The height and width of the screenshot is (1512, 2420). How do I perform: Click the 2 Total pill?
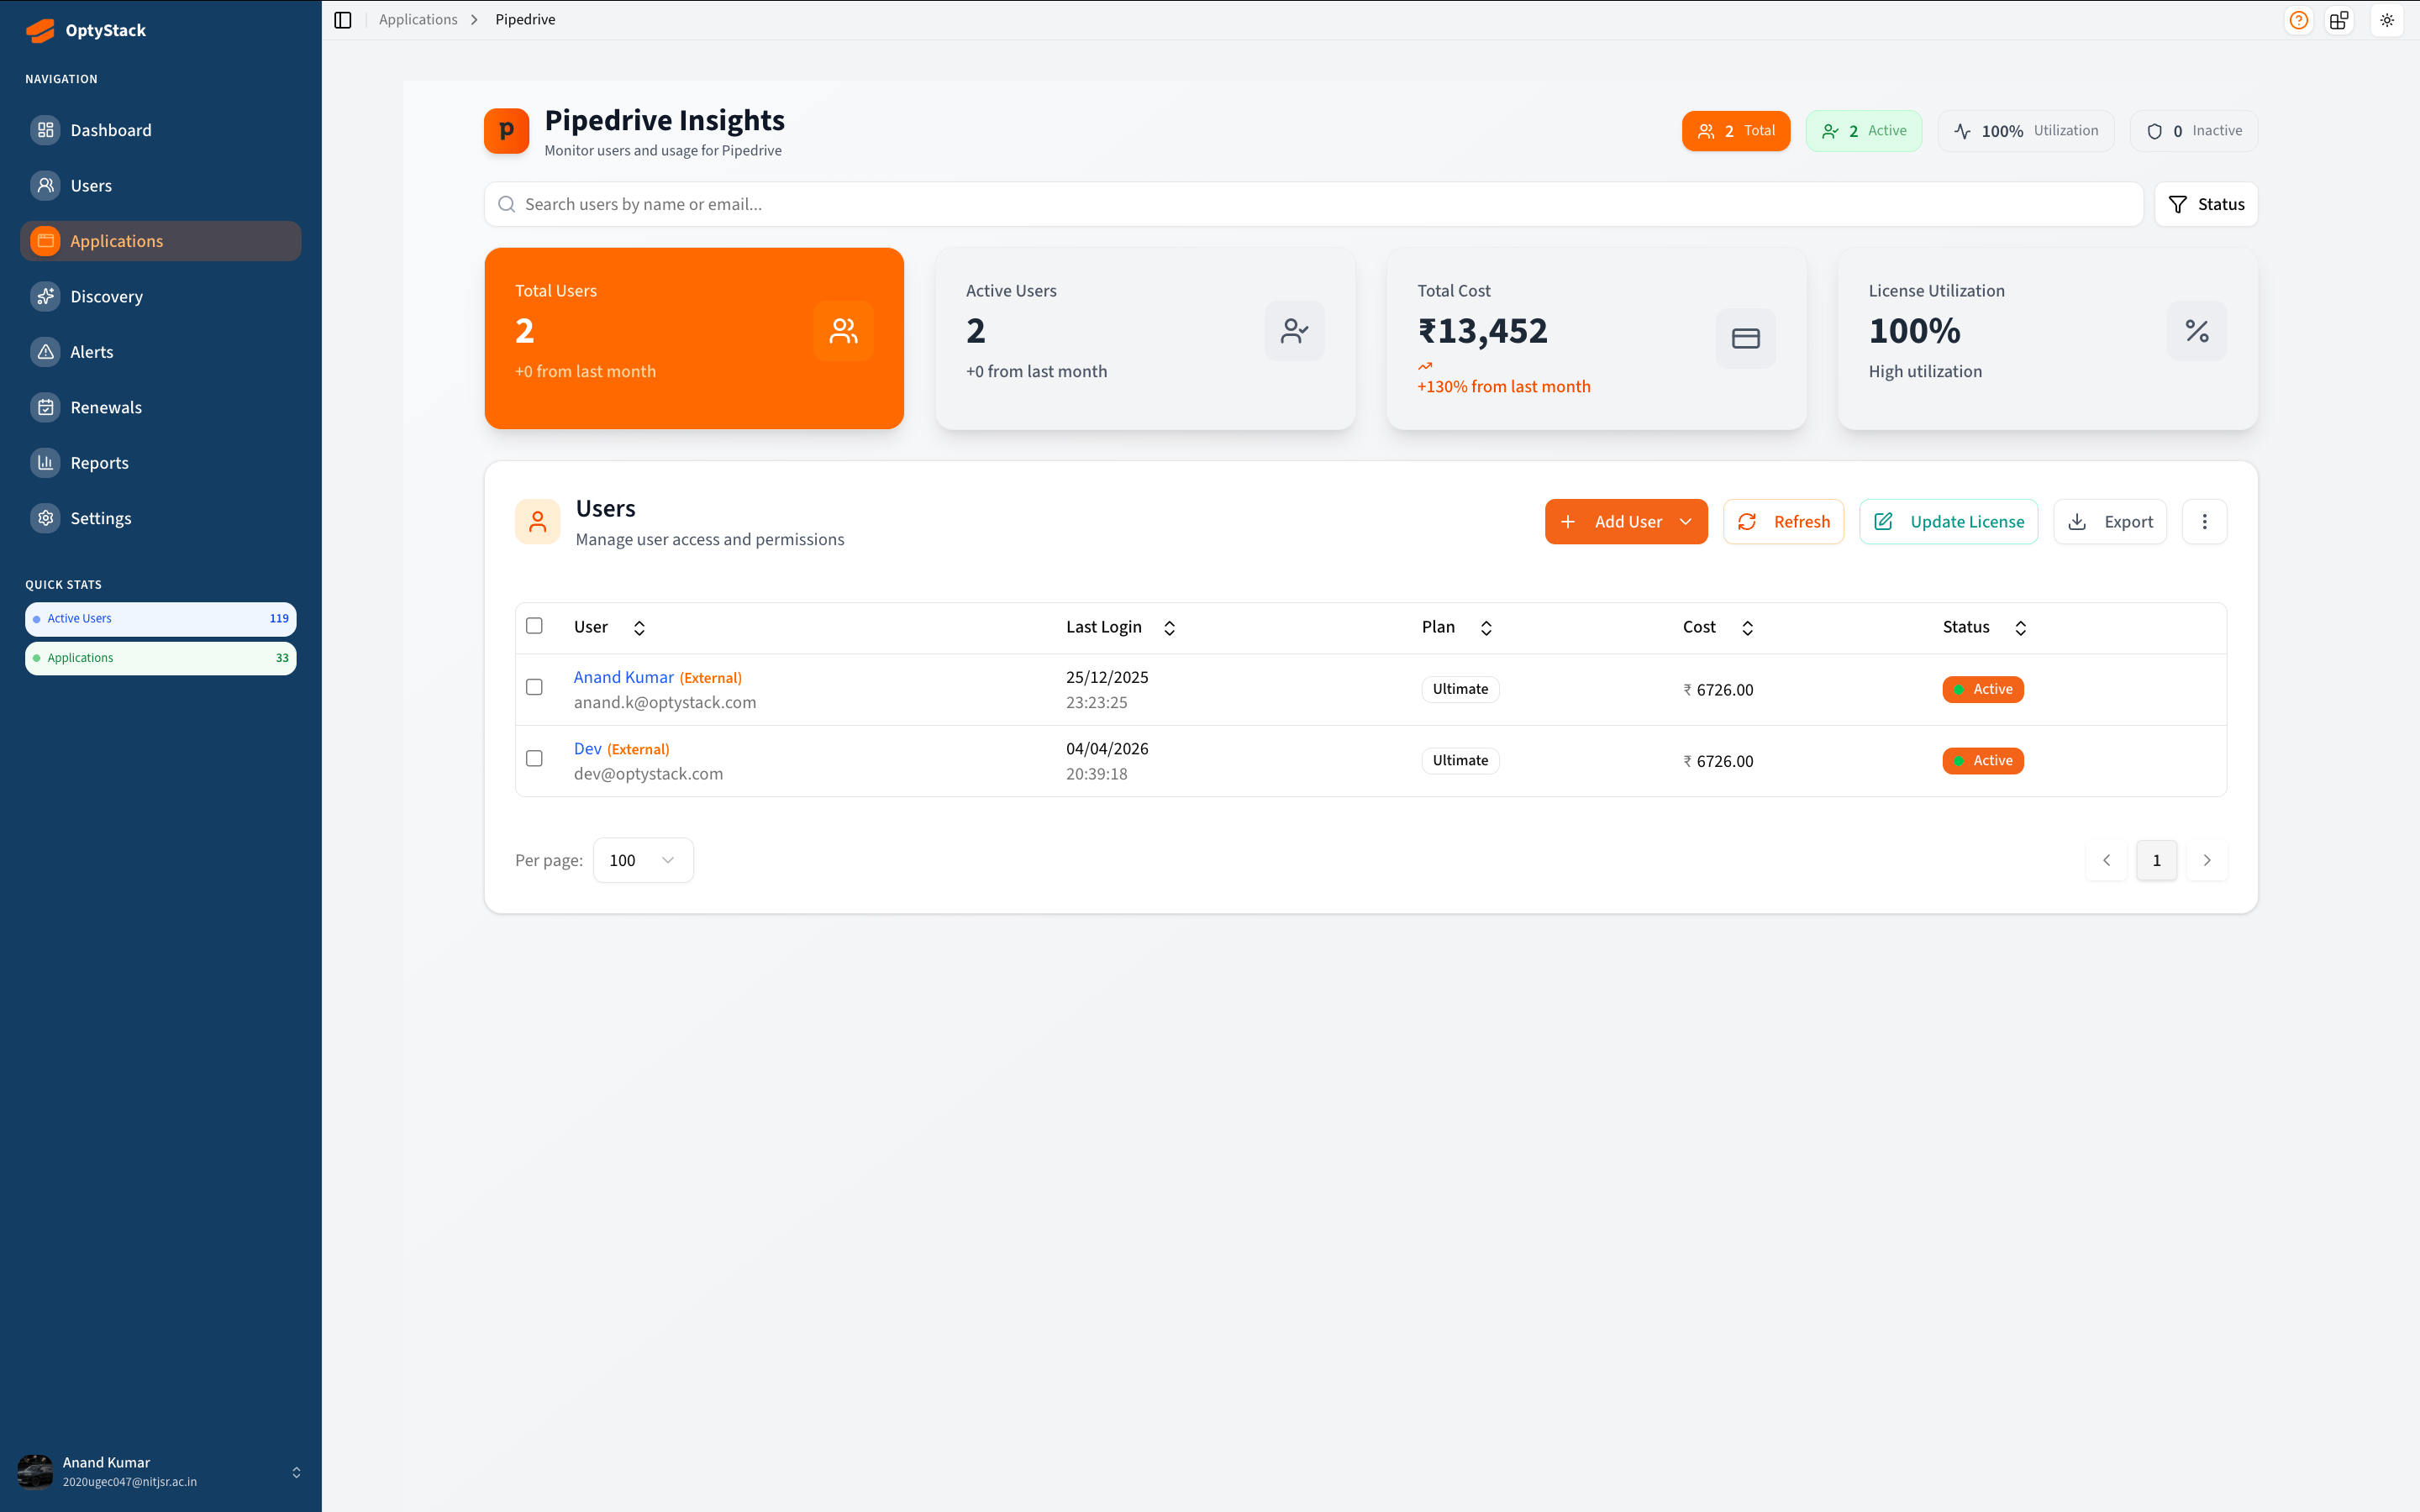pyautogui.click(x=1736, y=131)
